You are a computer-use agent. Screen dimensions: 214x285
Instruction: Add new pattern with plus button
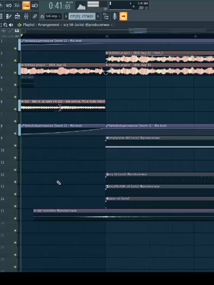[x=98, y=16]
